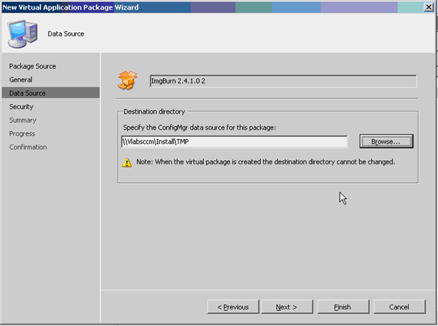Select General step in sidebar
Screen dimensions: 438x326
21,79
